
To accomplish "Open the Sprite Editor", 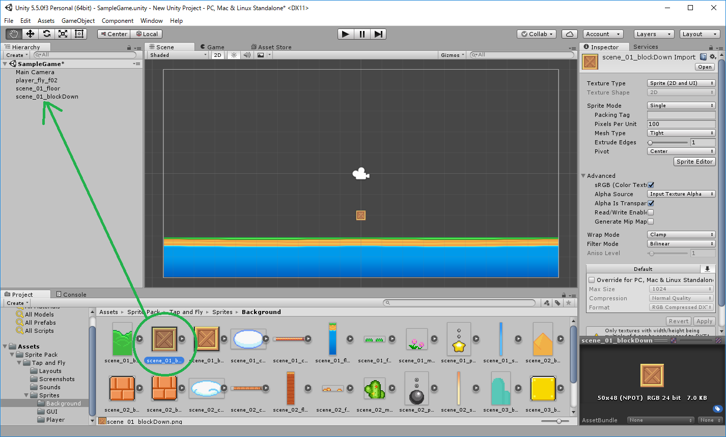I will 694,161.
